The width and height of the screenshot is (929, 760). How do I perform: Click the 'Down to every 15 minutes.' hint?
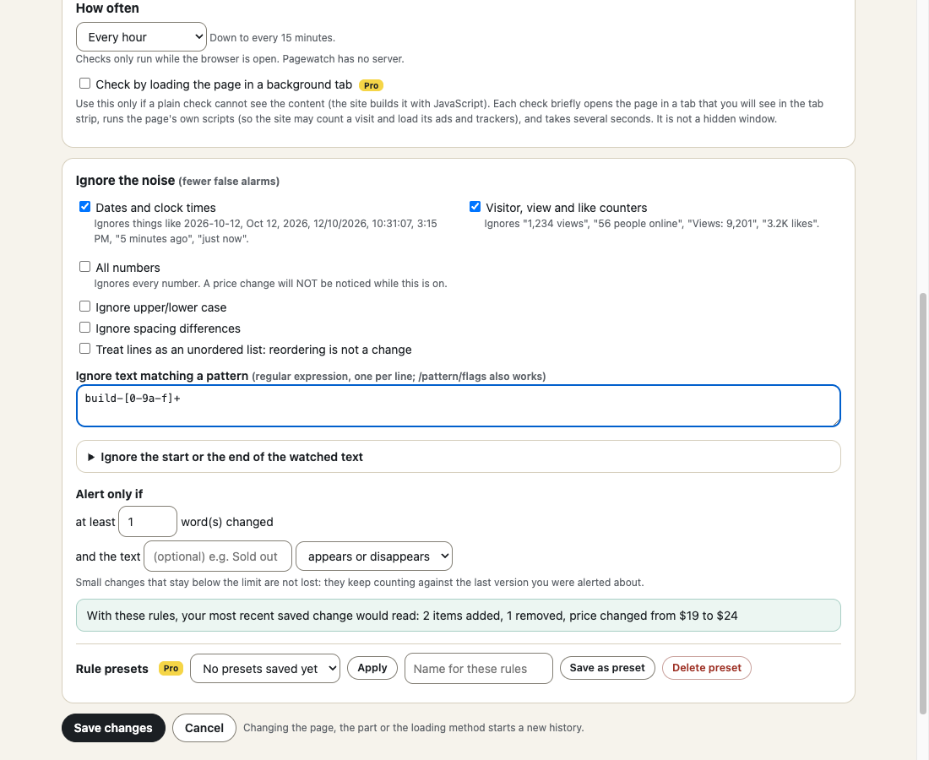click(273, 38)
